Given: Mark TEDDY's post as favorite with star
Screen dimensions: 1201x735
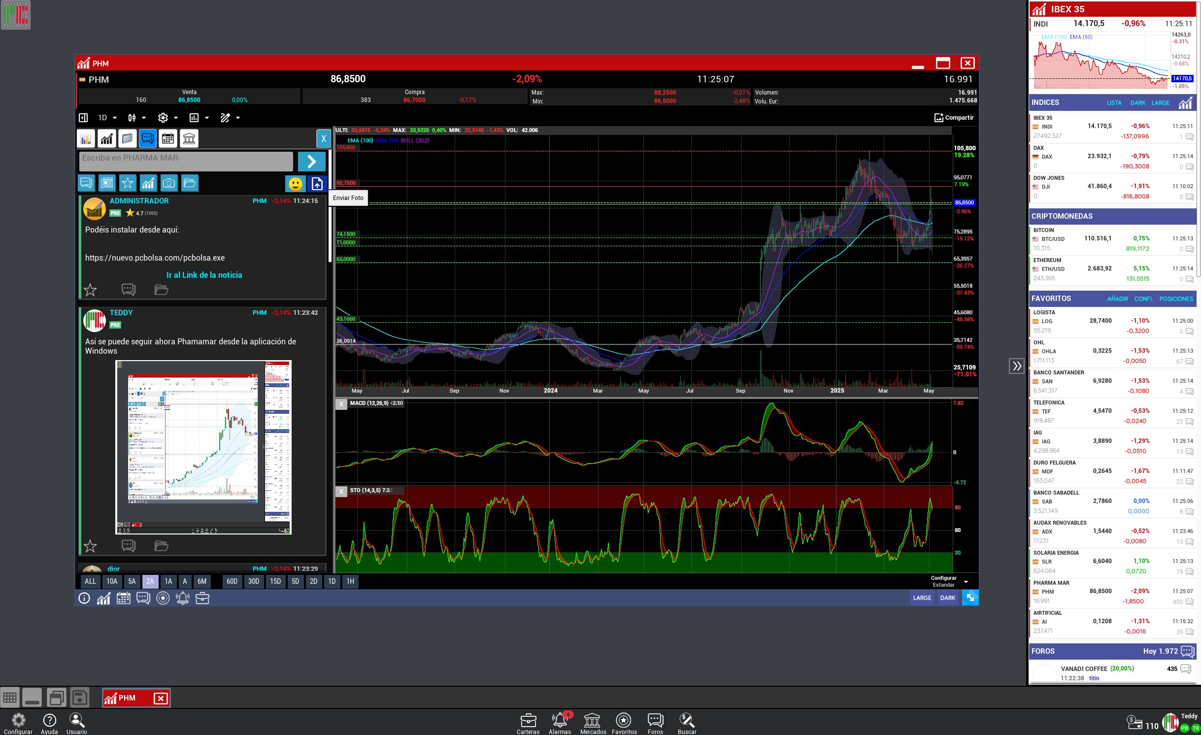Looking at the screenshot, I should point(90,546).
